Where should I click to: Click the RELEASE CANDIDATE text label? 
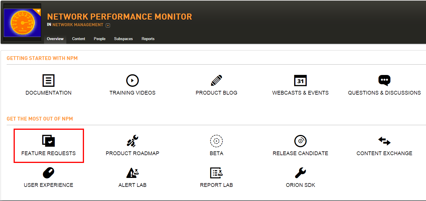click(300, 153)
